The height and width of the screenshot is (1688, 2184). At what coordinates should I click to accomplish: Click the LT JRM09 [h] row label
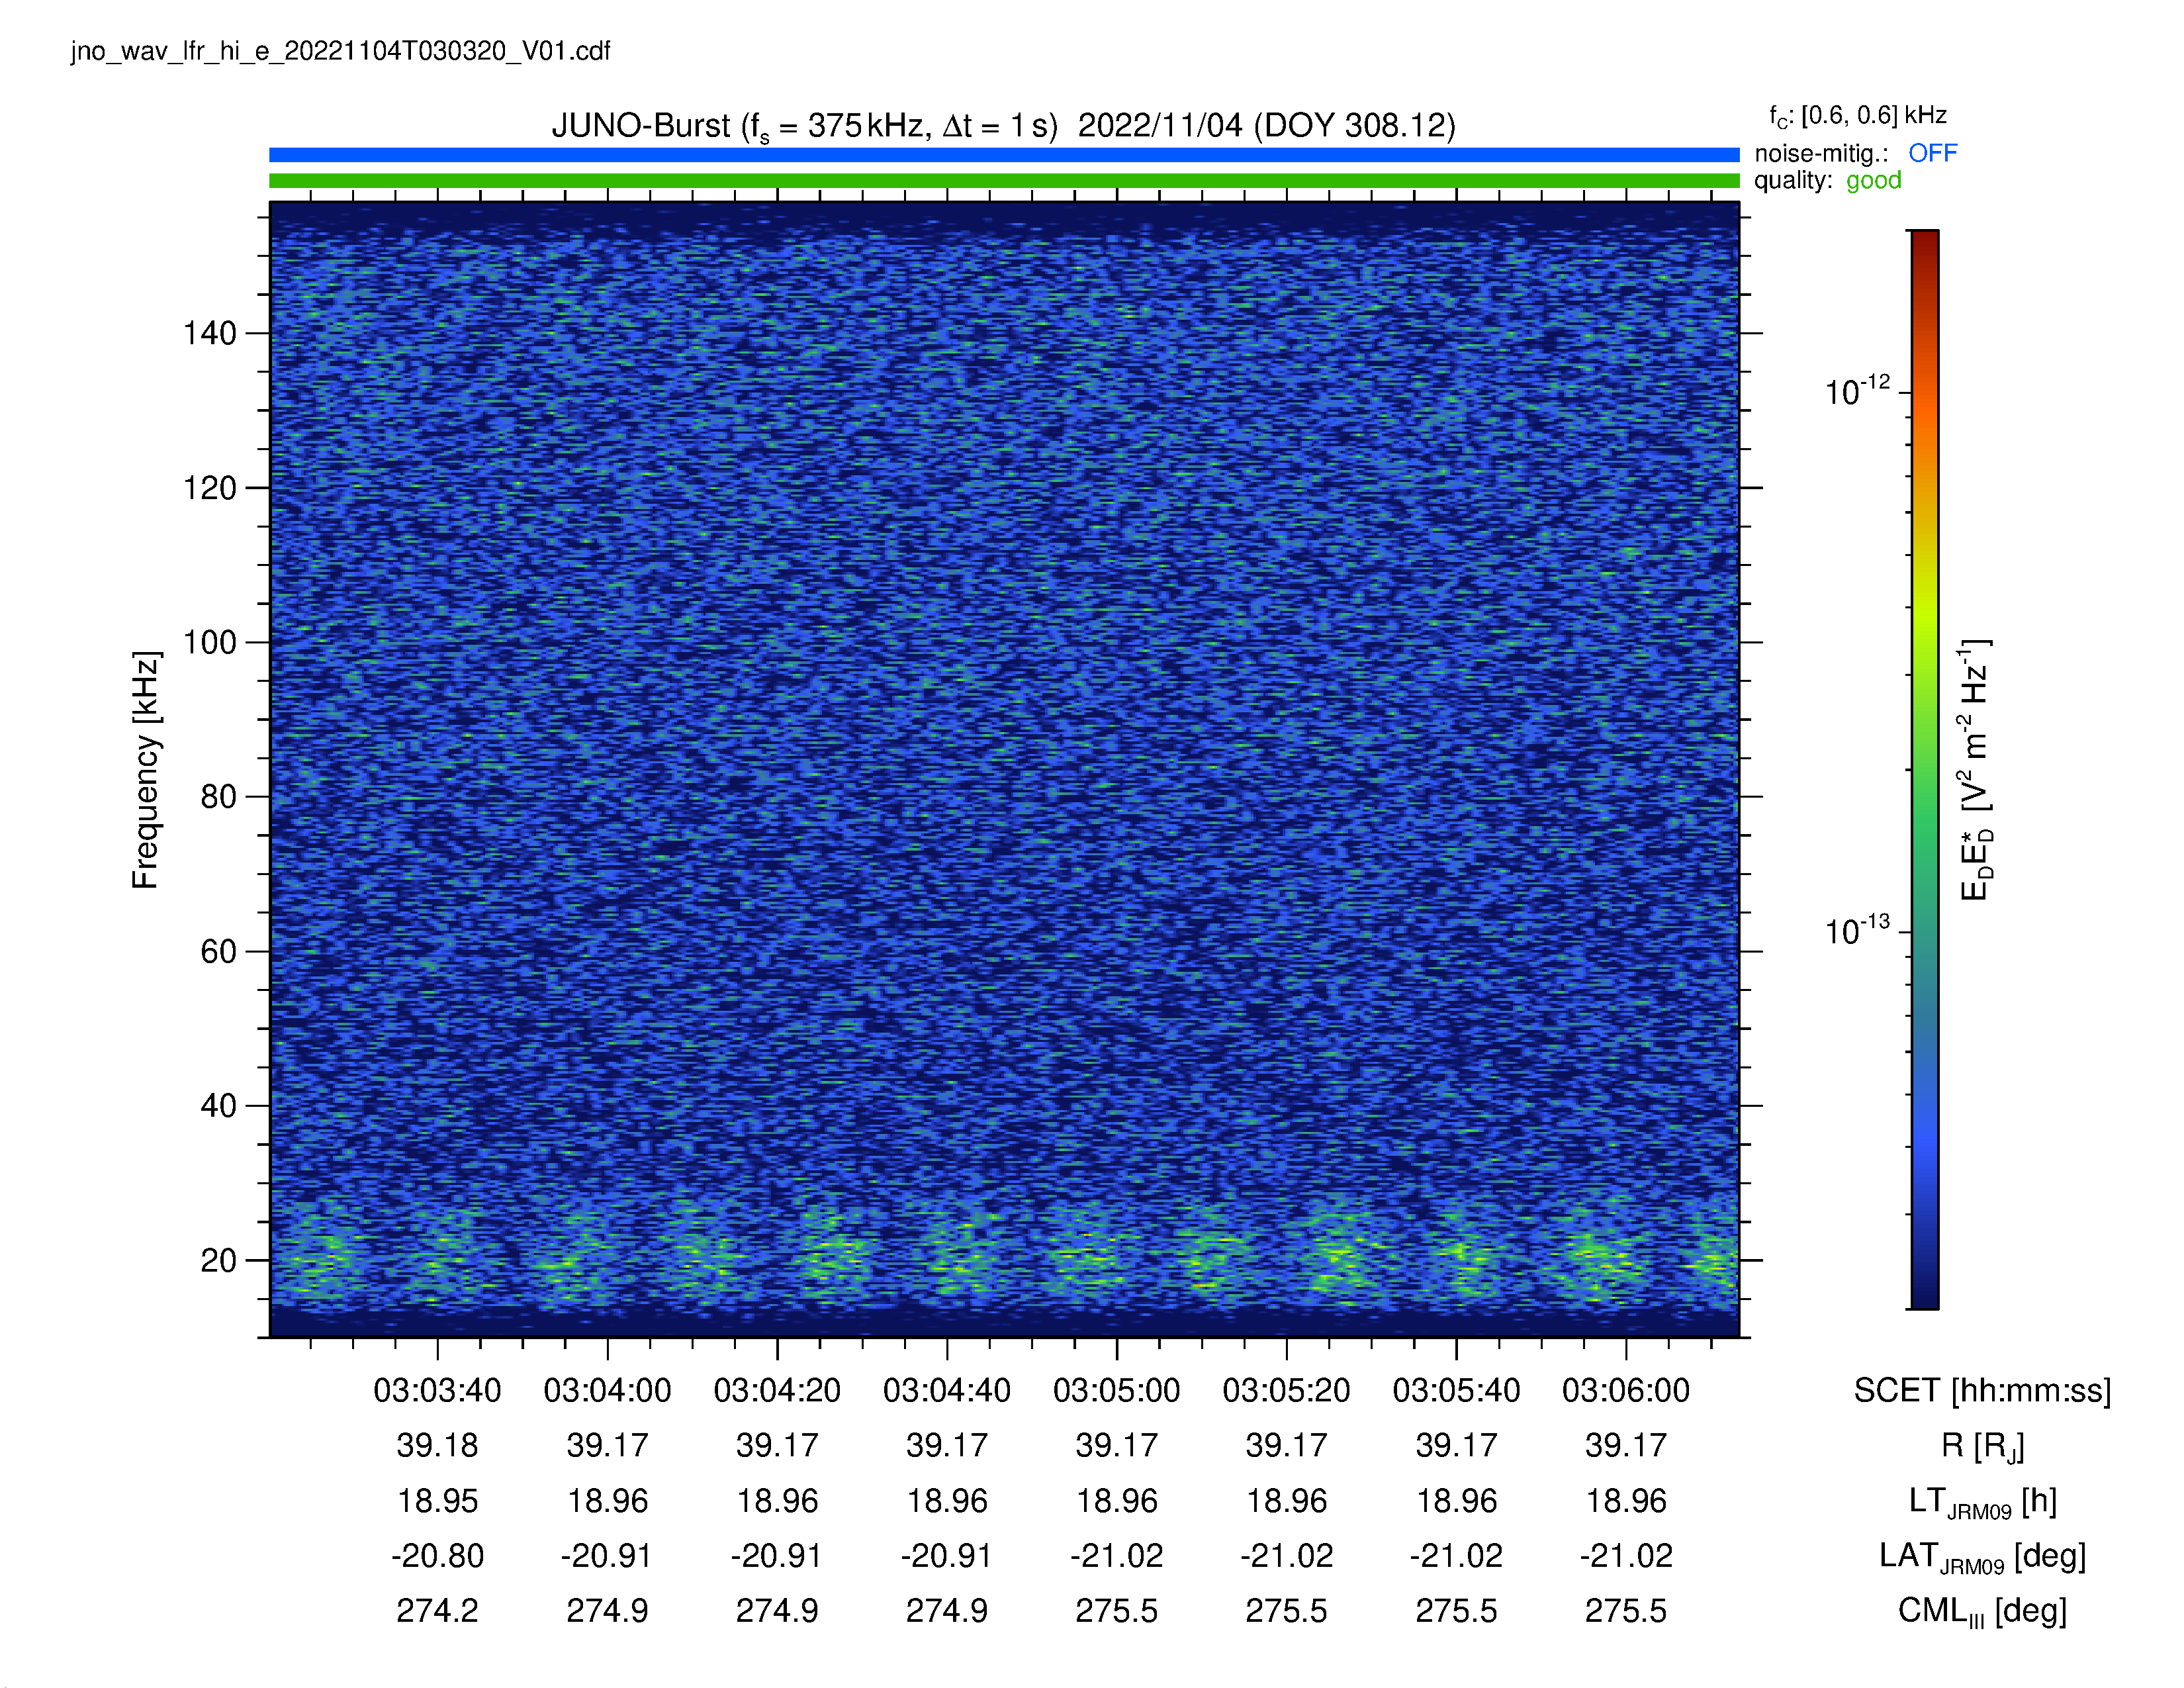[1982, 1503]
